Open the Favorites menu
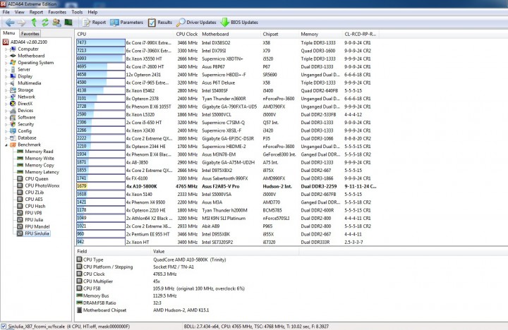The width and height of the screenshot is (508, 330). coord(57,12)
